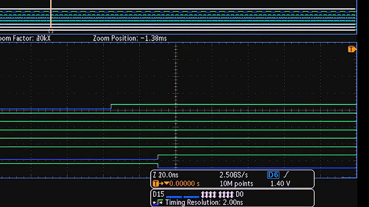This screenshot has height=207, width=369.
Task: Click the Timing Resolution edge icon
Action: (x=158, y=202)
